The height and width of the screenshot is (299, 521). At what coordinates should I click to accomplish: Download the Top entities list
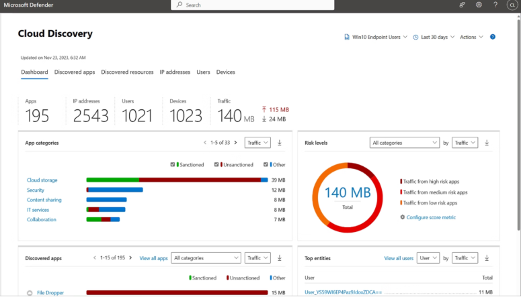(487, 258)
